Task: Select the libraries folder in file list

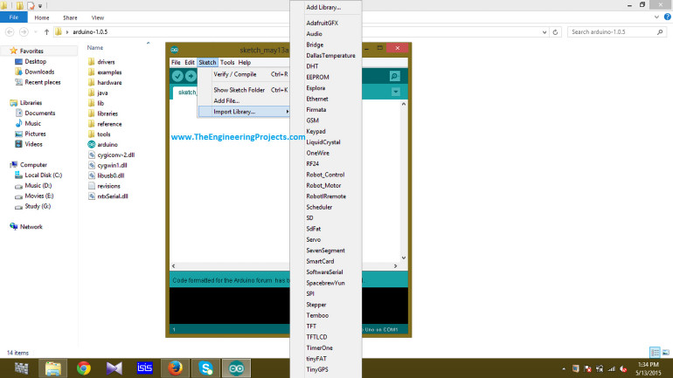Action: (x=108, y=113)
